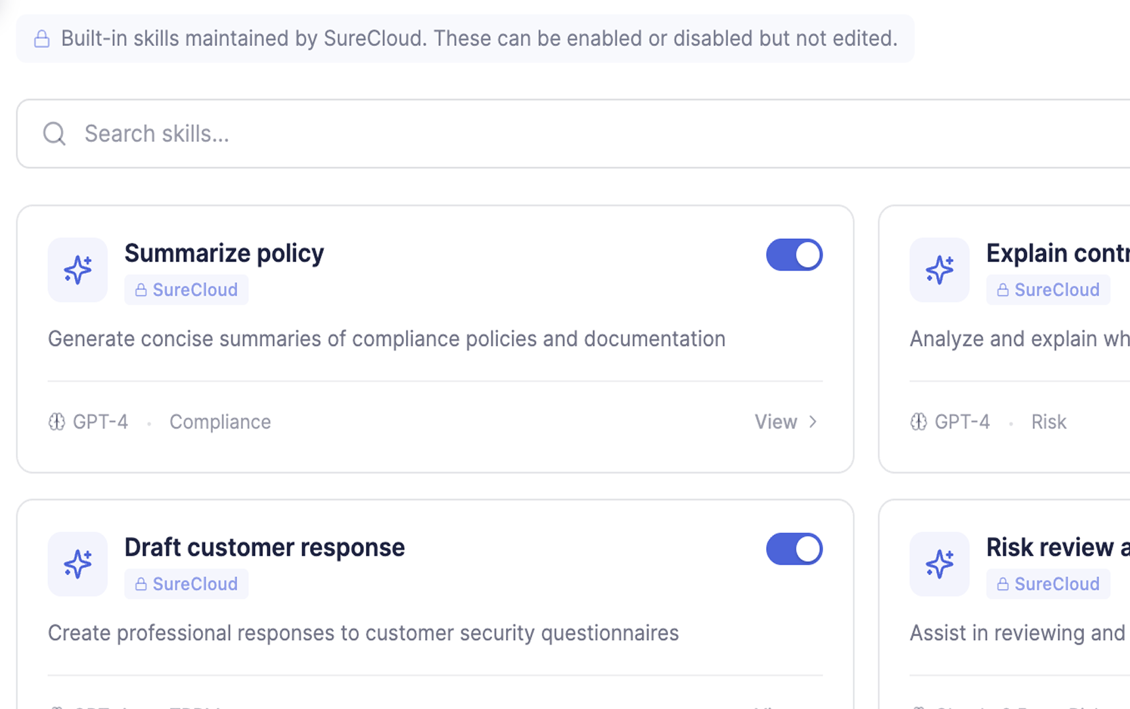Screen dimensions: 1130x709
Task: Expand Summarize policy via the View chevron arrow
Action: [x=813, y=421]
